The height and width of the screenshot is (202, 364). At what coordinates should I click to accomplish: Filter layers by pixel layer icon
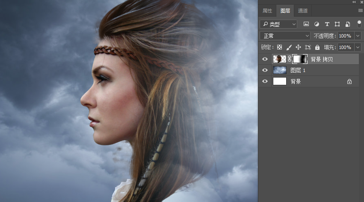pyautogui.click(x=306, y=24)
